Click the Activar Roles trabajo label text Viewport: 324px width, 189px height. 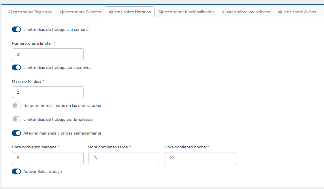[x=42, y=171]
